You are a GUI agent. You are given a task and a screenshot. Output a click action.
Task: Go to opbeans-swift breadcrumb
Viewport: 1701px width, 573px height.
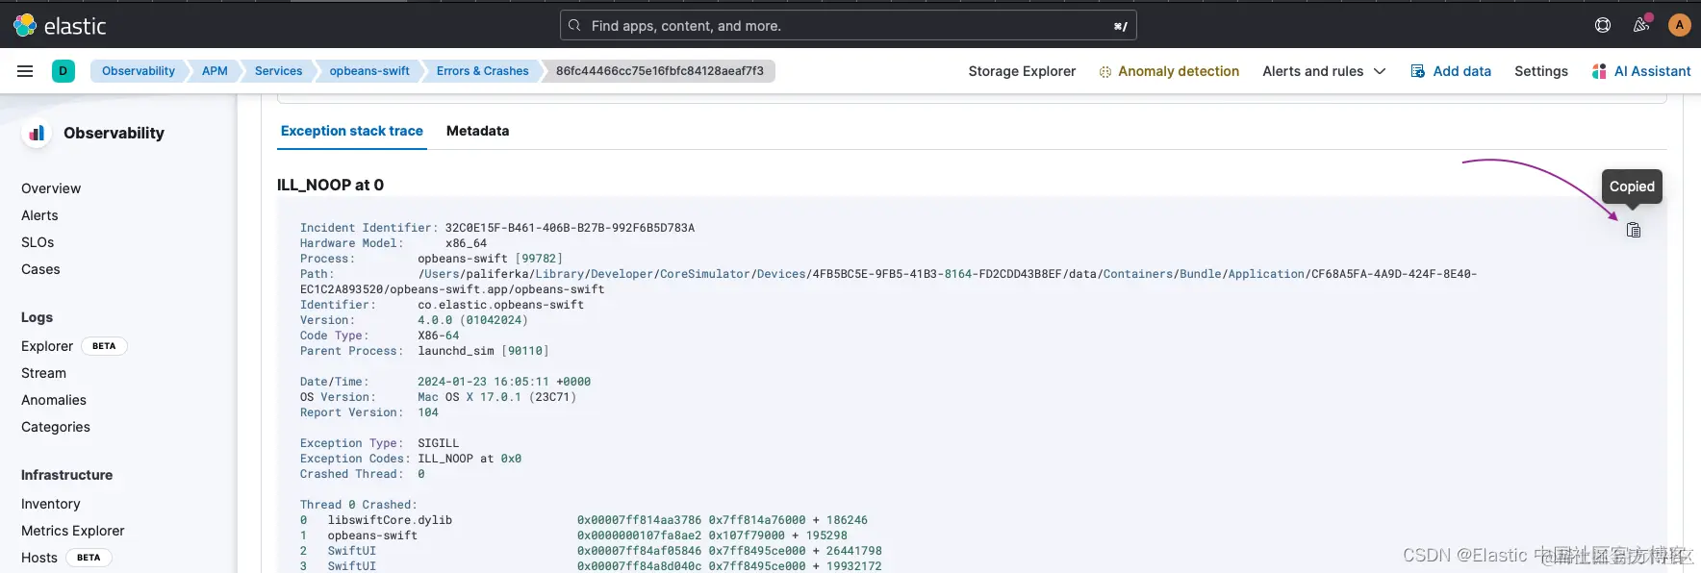[x=369, y=71]
